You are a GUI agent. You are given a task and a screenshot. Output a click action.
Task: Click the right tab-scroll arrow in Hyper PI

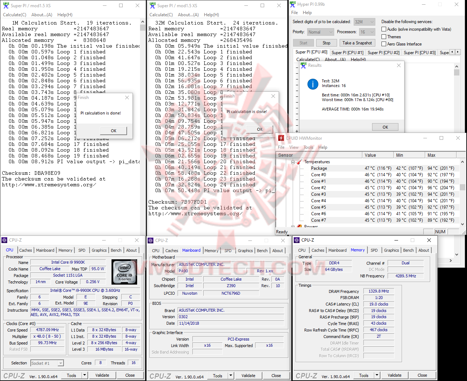[x=458, y=52]
